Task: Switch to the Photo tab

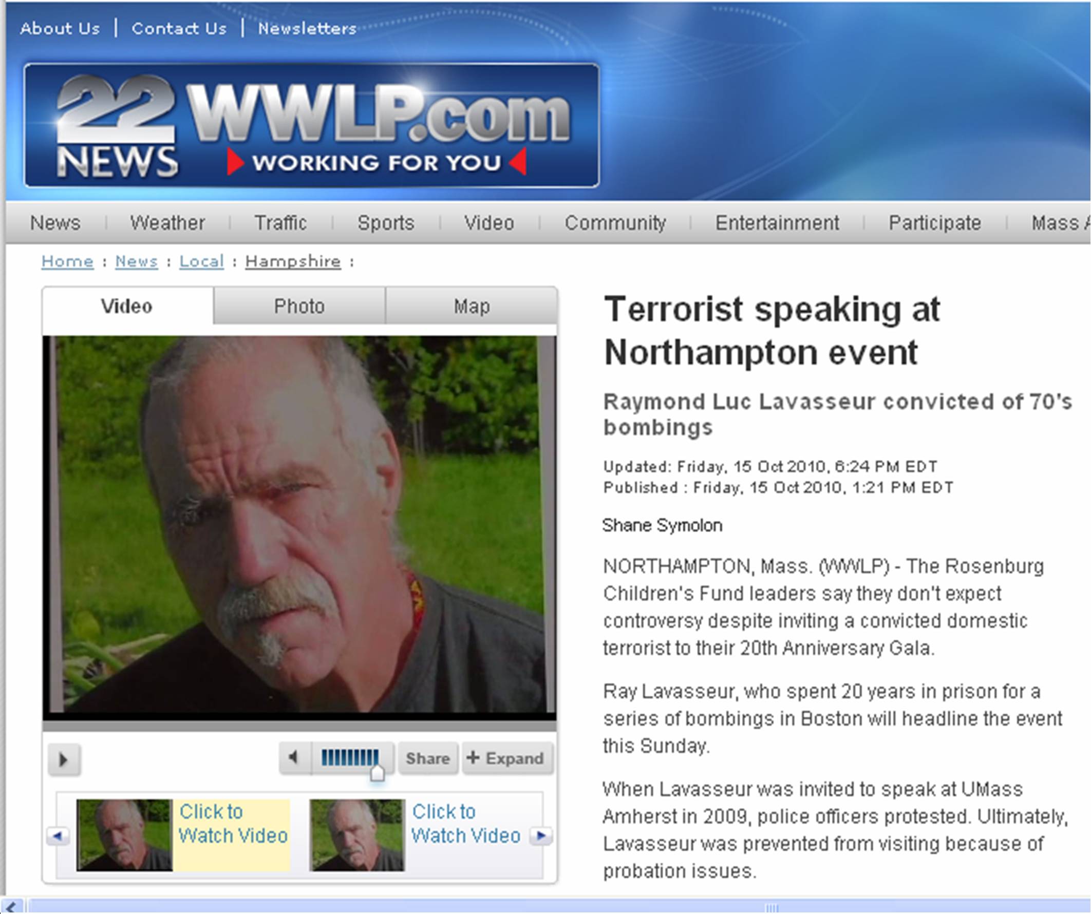Action: click(299, 307)
